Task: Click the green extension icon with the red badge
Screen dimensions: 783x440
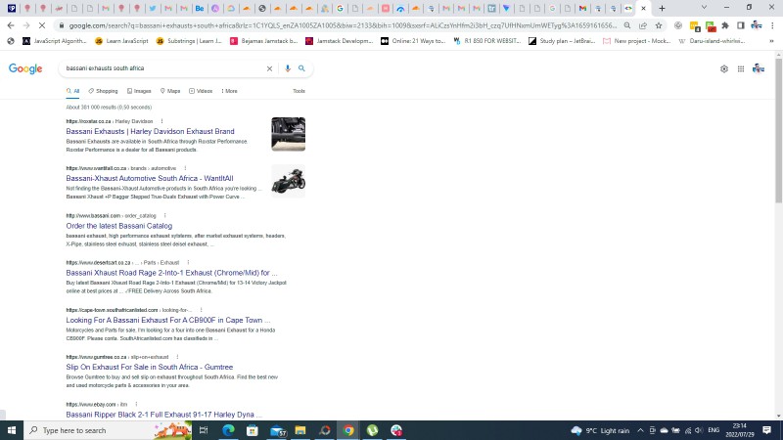Action: (711, 26)
